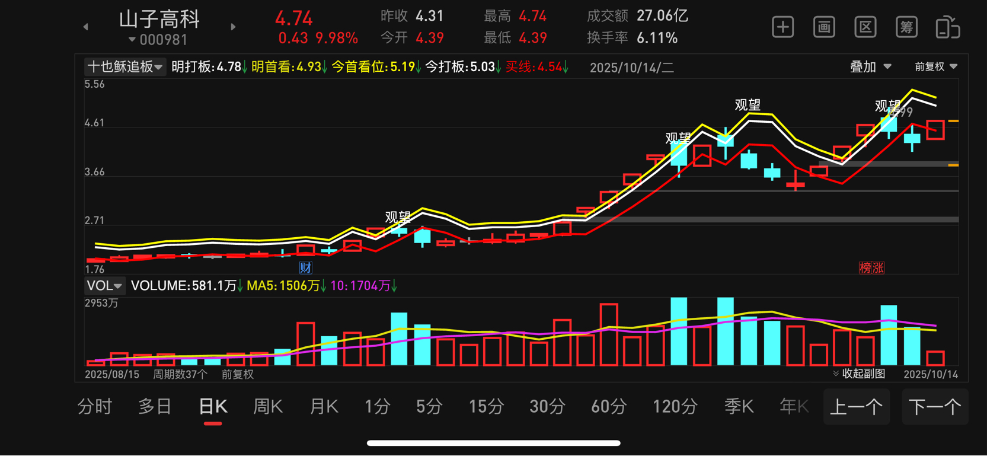Tap the 10:1704万 volume average readout
This screenshot has height=456, width=987.
pyautogui.click(x=364, y=286)
